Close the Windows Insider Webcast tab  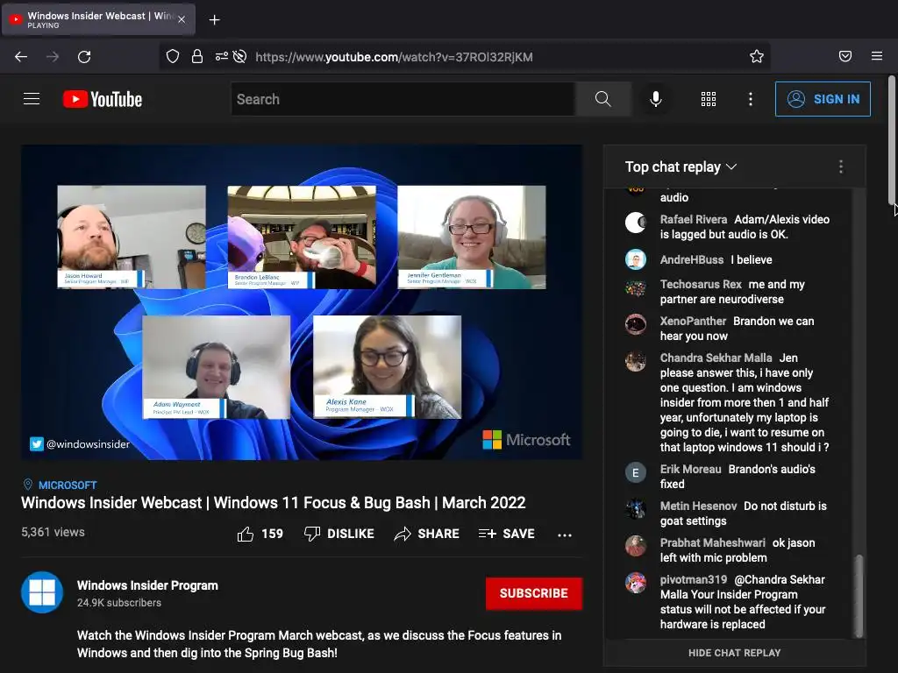tap(182, 19)
